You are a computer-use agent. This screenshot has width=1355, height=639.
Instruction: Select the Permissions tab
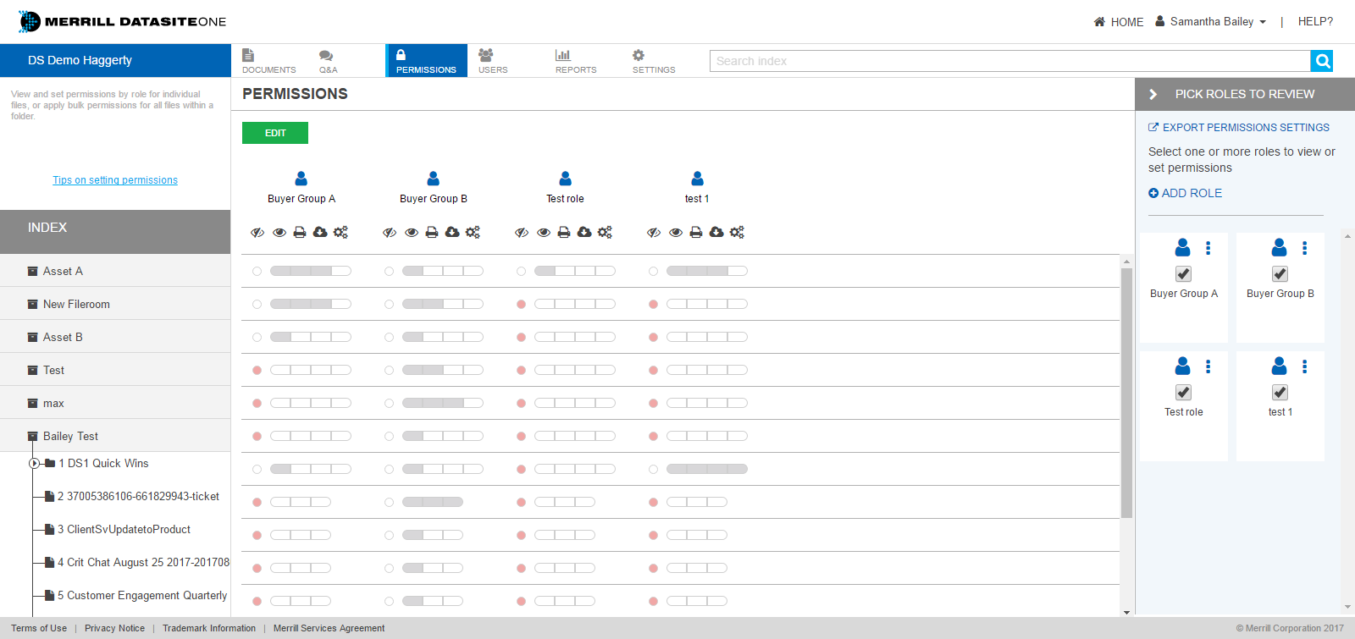click(x=426, y=61)
